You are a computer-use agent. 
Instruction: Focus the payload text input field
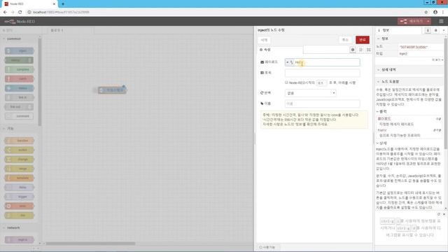click(x=327, y=62)
